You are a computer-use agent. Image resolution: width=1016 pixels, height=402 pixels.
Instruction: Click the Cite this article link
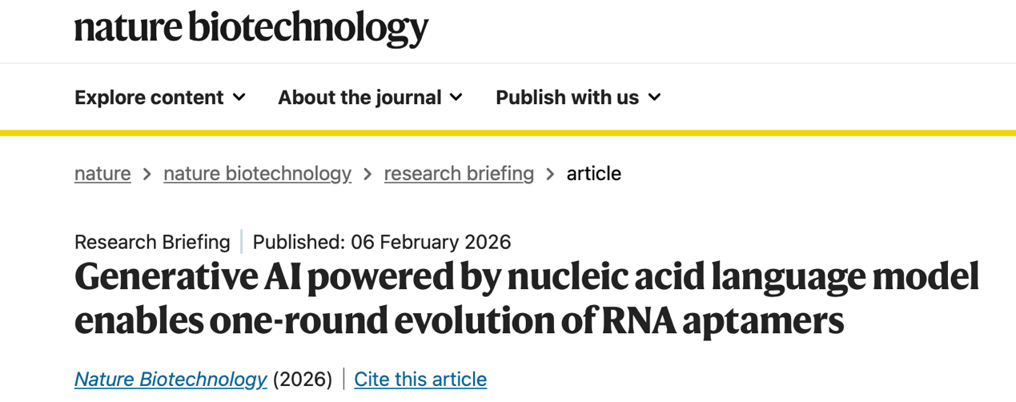click(420, 379)
